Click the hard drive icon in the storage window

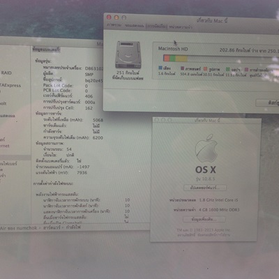pos(128,55)
